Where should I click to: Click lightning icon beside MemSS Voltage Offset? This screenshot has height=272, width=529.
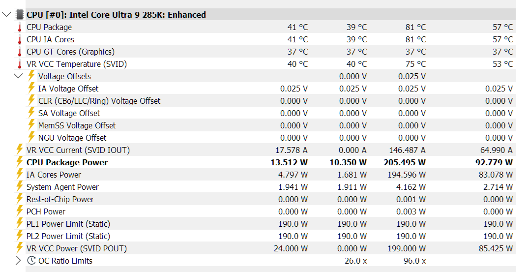click(31, 125)
